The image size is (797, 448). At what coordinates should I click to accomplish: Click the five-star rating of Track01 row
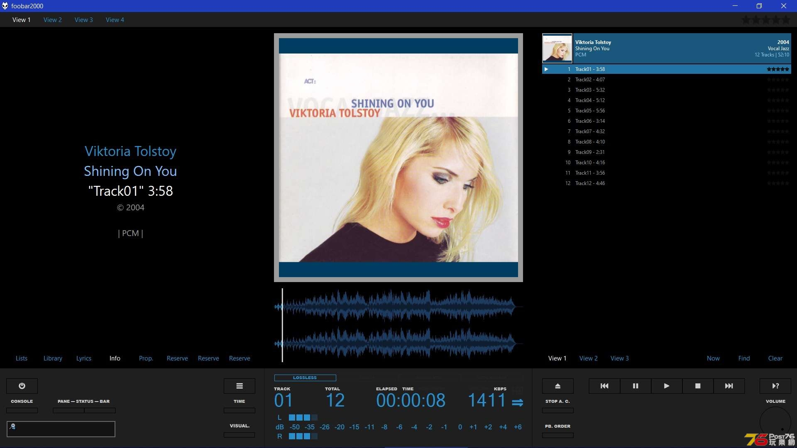point(778,69)
